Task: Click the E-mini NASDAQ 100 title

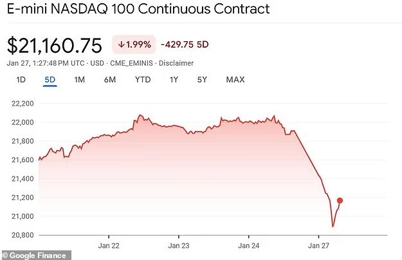Action: click(138, 9)
